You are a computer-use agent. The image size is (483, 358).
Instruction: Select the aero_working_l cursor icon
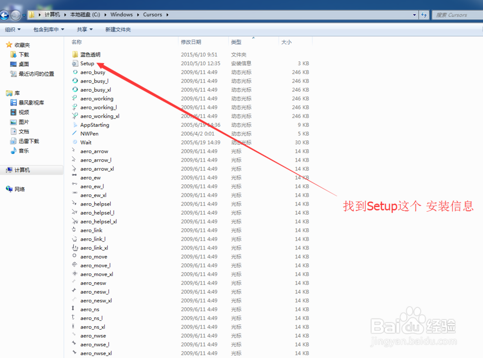(74, 107)
